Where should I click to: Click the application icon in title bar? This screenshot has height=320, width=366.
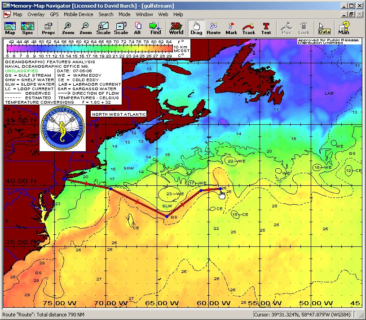click(x=5, y=5)
